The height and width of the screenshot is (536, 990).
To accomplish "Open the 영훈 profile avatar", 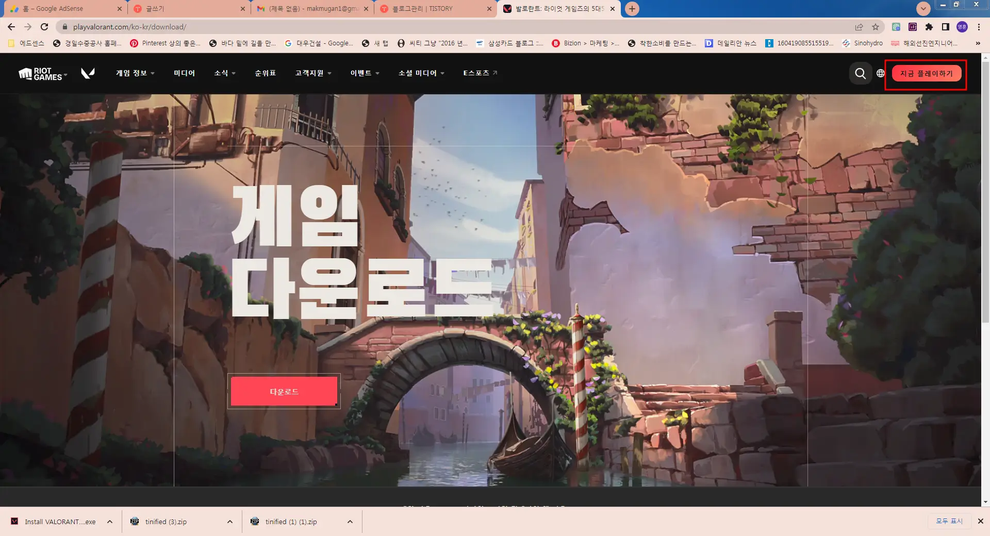I will (961, 26).
